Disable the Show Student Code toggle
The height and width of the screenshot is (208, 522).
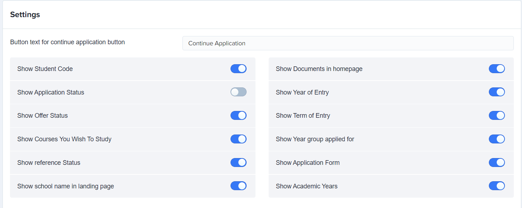(x=238, y=69)
